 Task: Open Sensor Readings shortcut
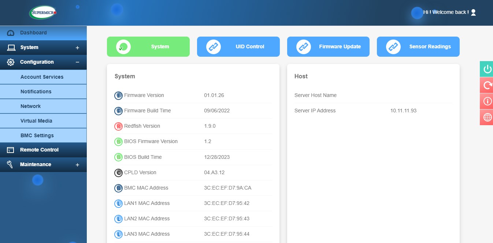click(x=418, y=46)
